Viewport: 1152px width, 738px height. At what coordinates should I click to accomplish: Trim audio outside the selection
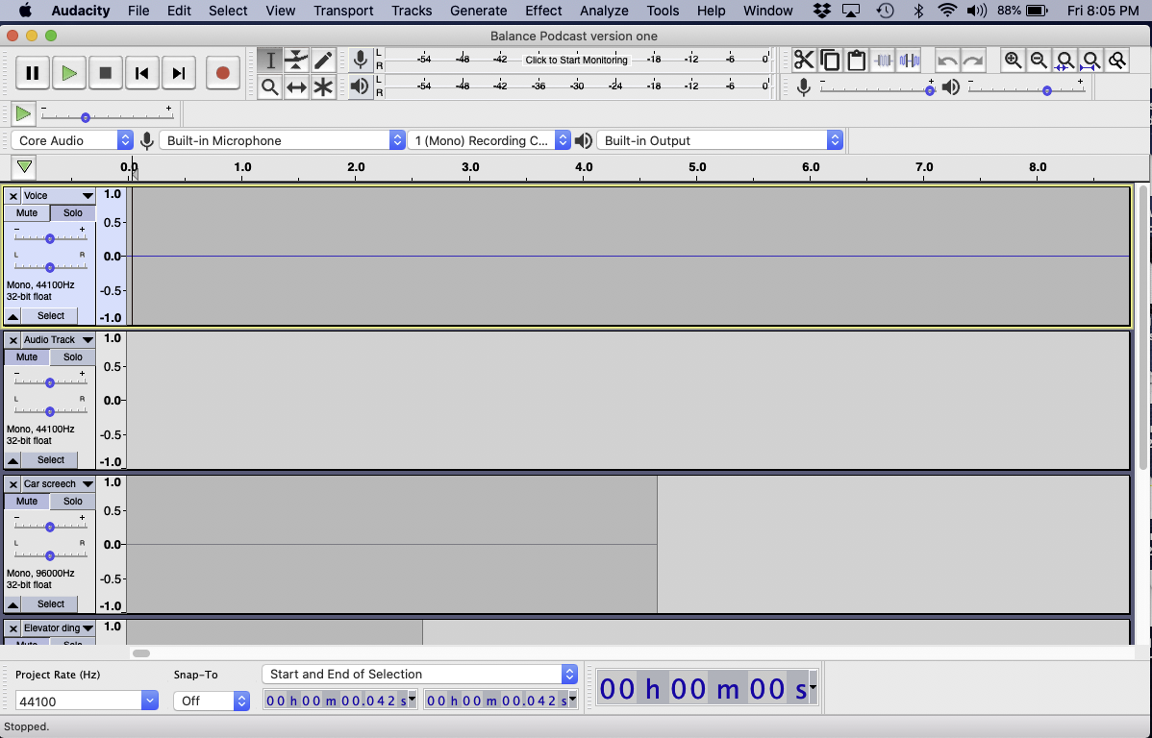pyautogui.click(x=883, y=61)
